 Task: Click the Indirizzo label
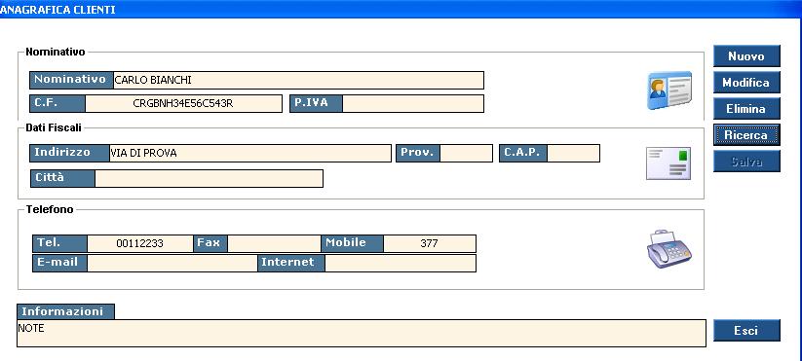point(70,153)
